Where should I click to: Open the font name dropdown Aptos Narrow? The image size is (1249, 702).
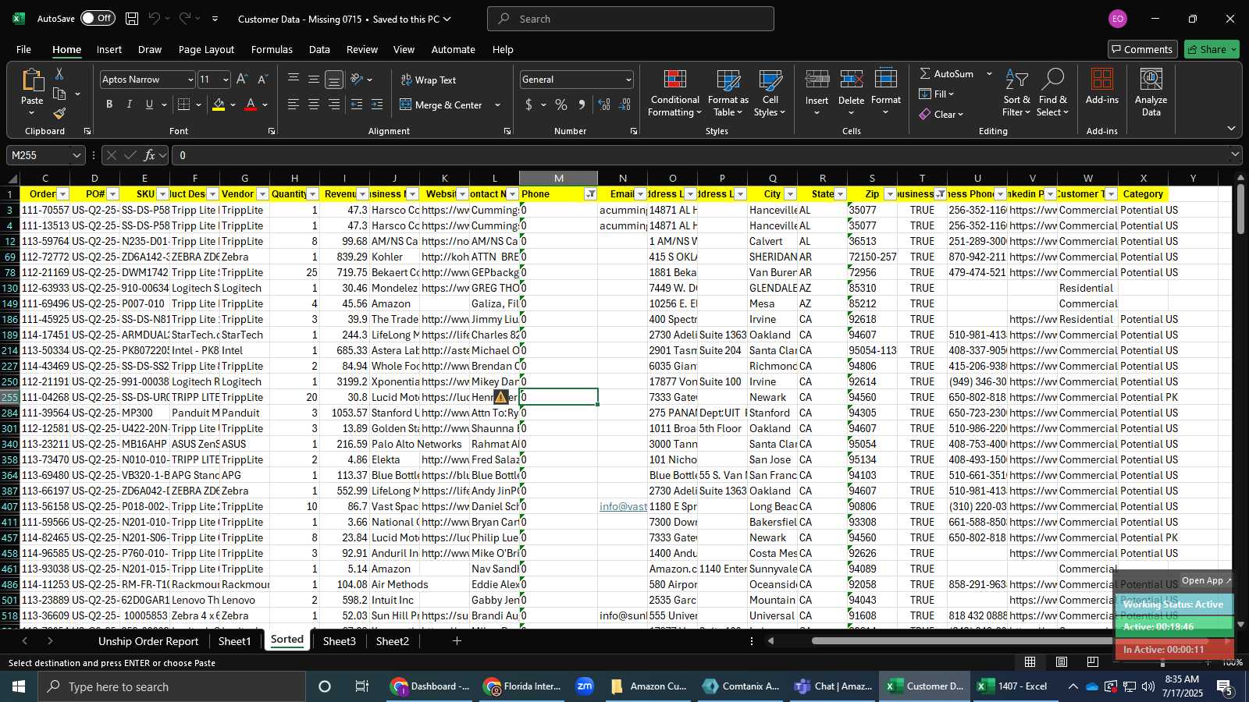(x=190, y=80)
